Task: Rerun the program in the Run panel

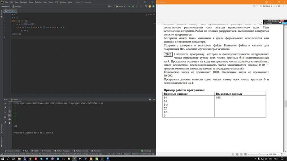Action: [5, 104]
